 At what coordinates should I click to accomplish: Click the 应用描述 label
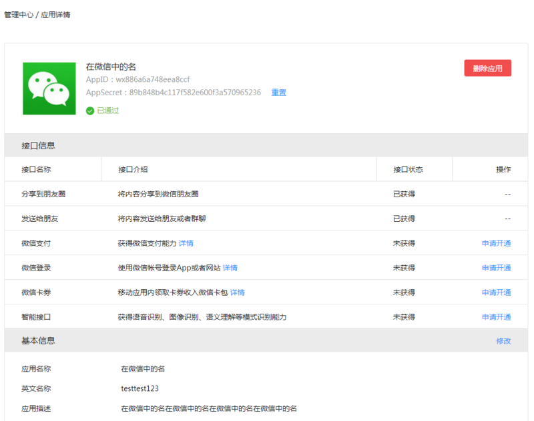click(x=36, y=409)
